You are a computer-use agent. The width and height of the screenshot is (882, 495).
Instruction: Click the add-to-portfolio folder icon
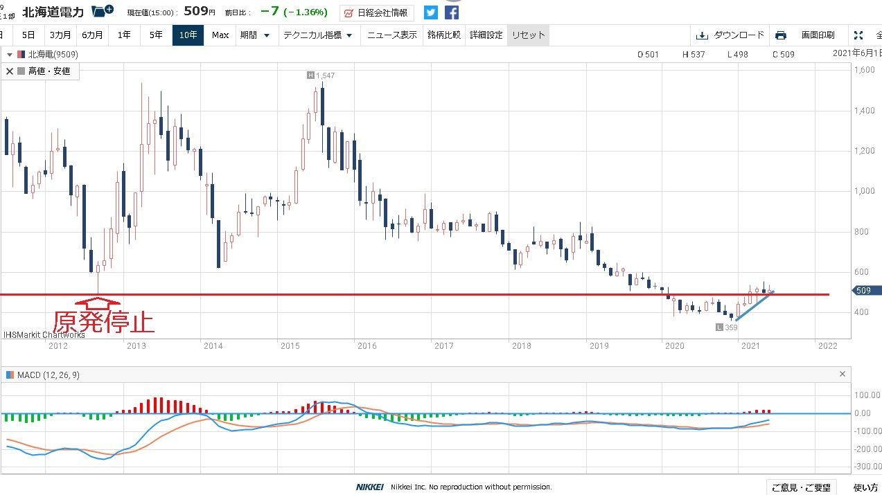[103, 12]
